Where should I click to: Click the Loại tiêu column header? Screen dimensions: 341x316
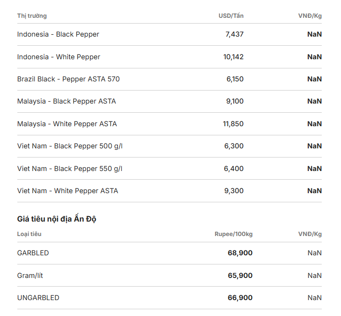click(29, 234)
